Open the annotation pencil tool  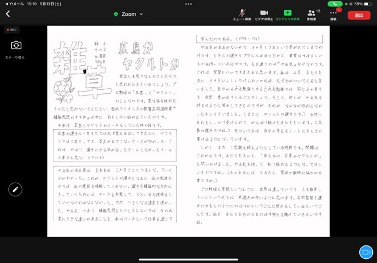(x=15, y=190)
